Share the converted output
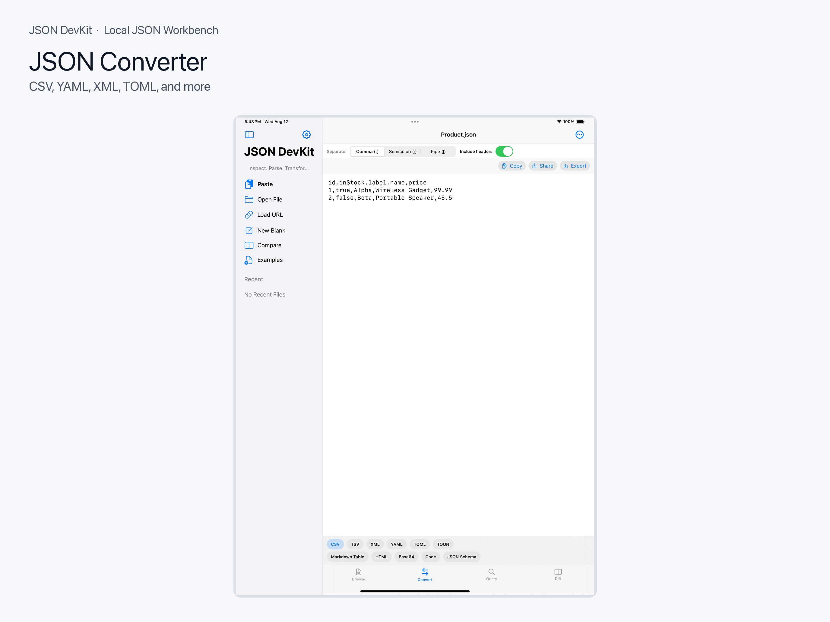830x622 pixels. (x=543, y=166)
